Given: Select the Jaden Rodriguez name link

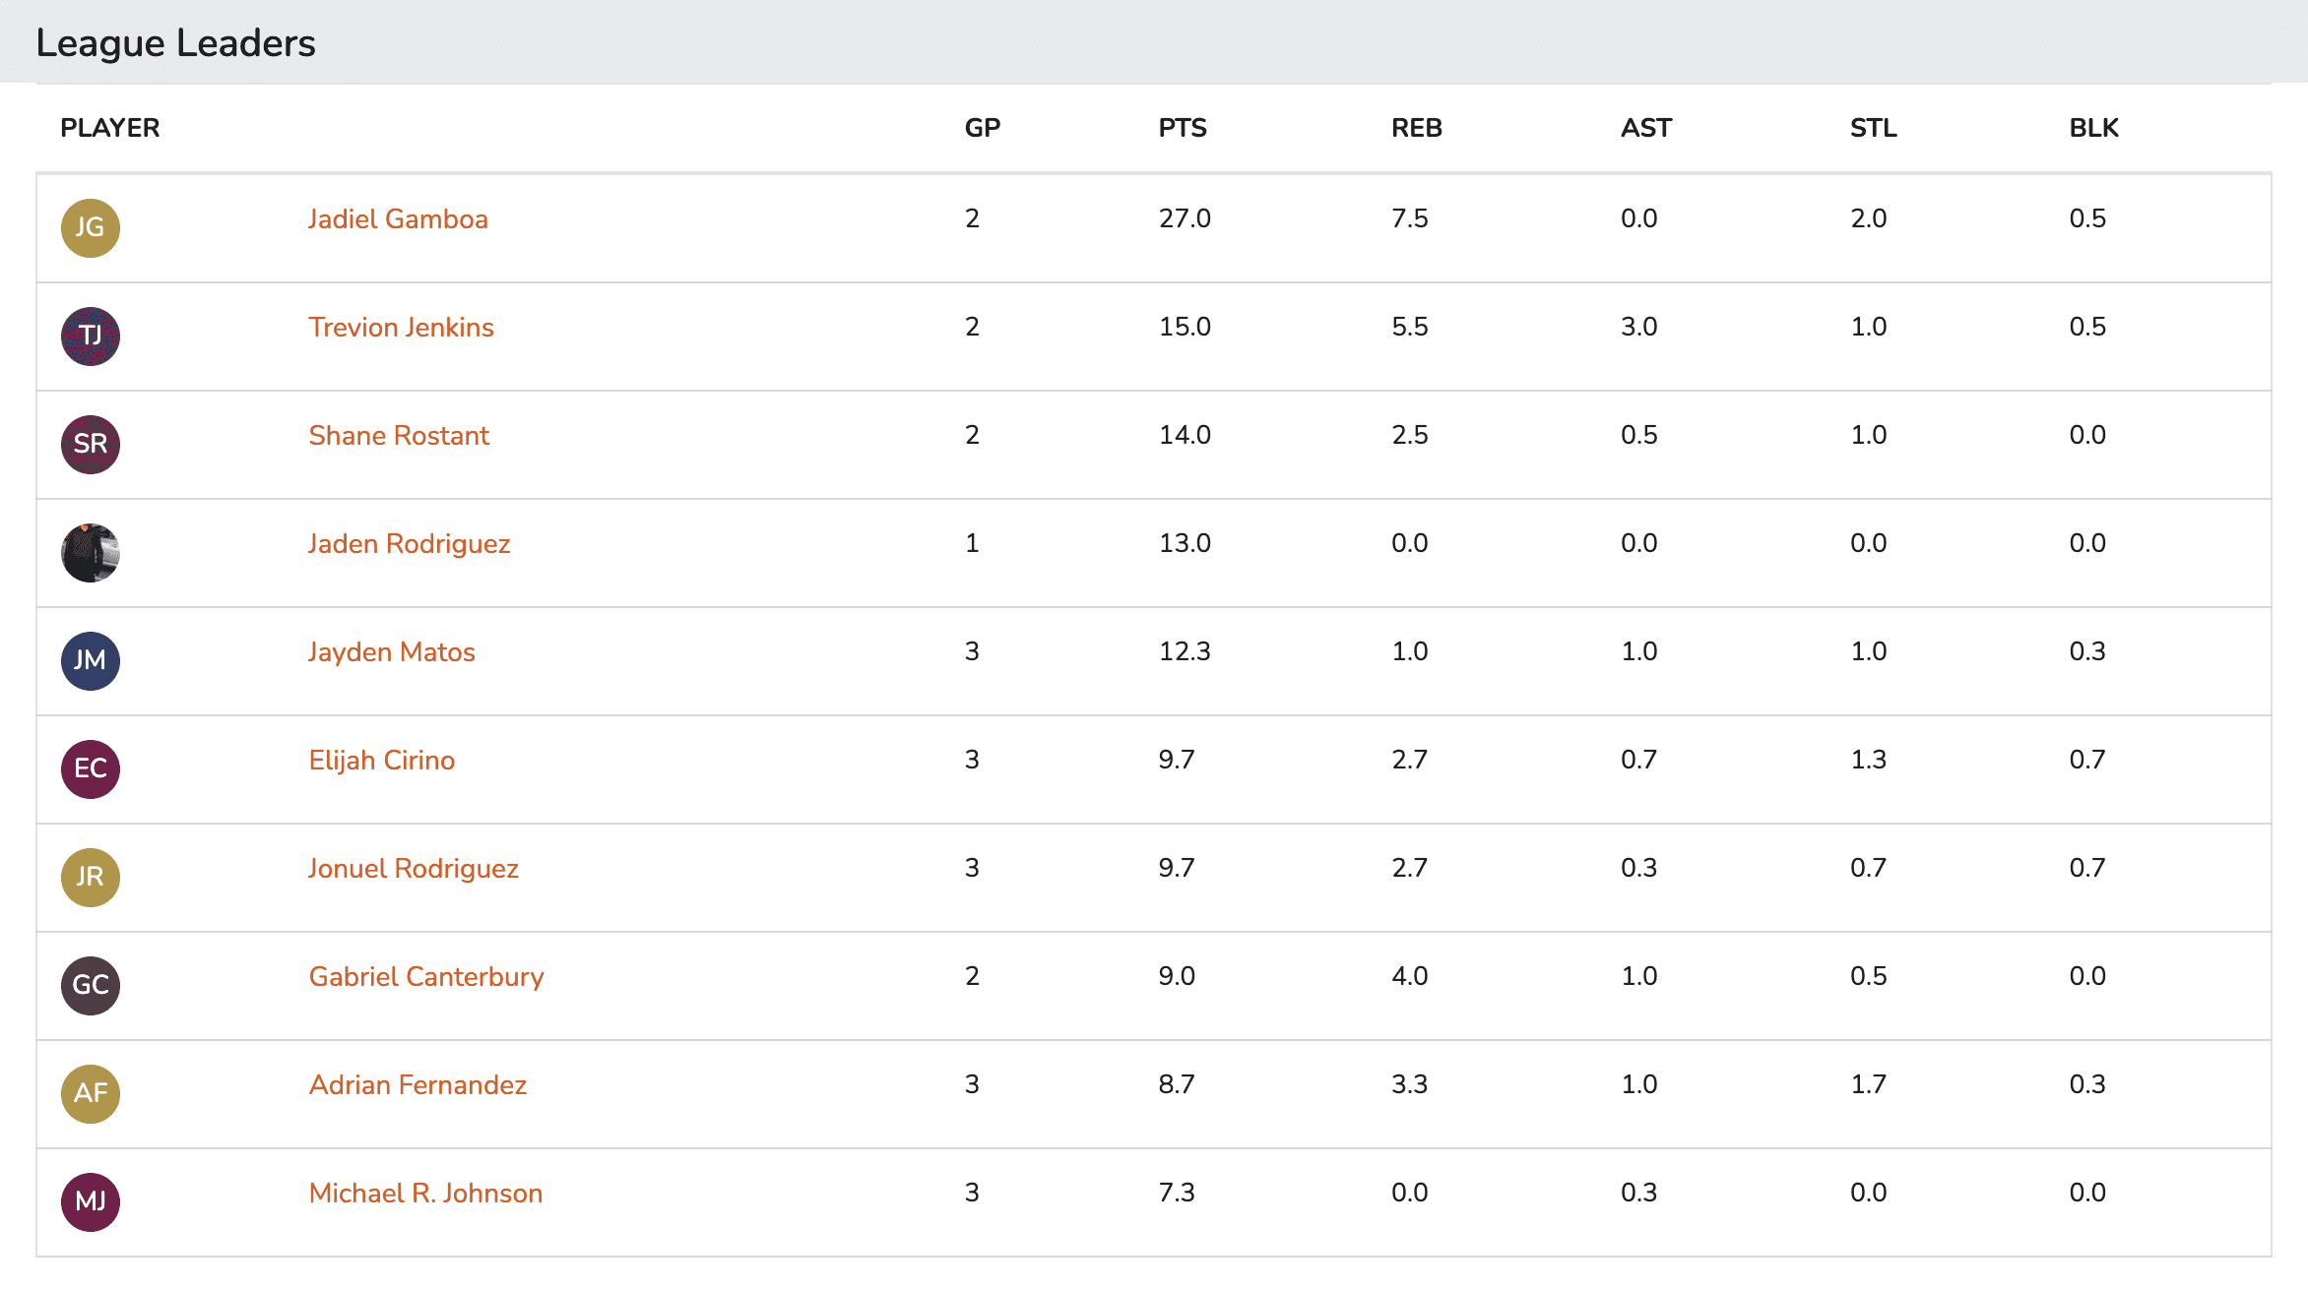Looking at the screenshot, I should point(409,543).
